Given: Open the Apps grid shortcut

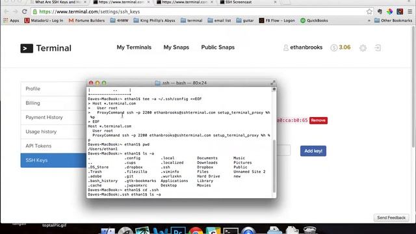Looking at the screenshot, I should coord(11,20).
